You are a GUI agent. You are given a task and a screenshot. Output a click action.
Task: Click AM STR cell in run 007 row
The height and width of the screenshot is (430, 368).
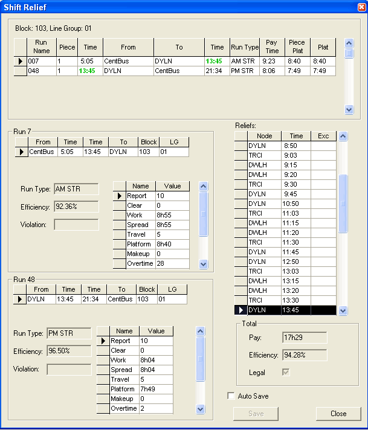(x=245, y=61)
